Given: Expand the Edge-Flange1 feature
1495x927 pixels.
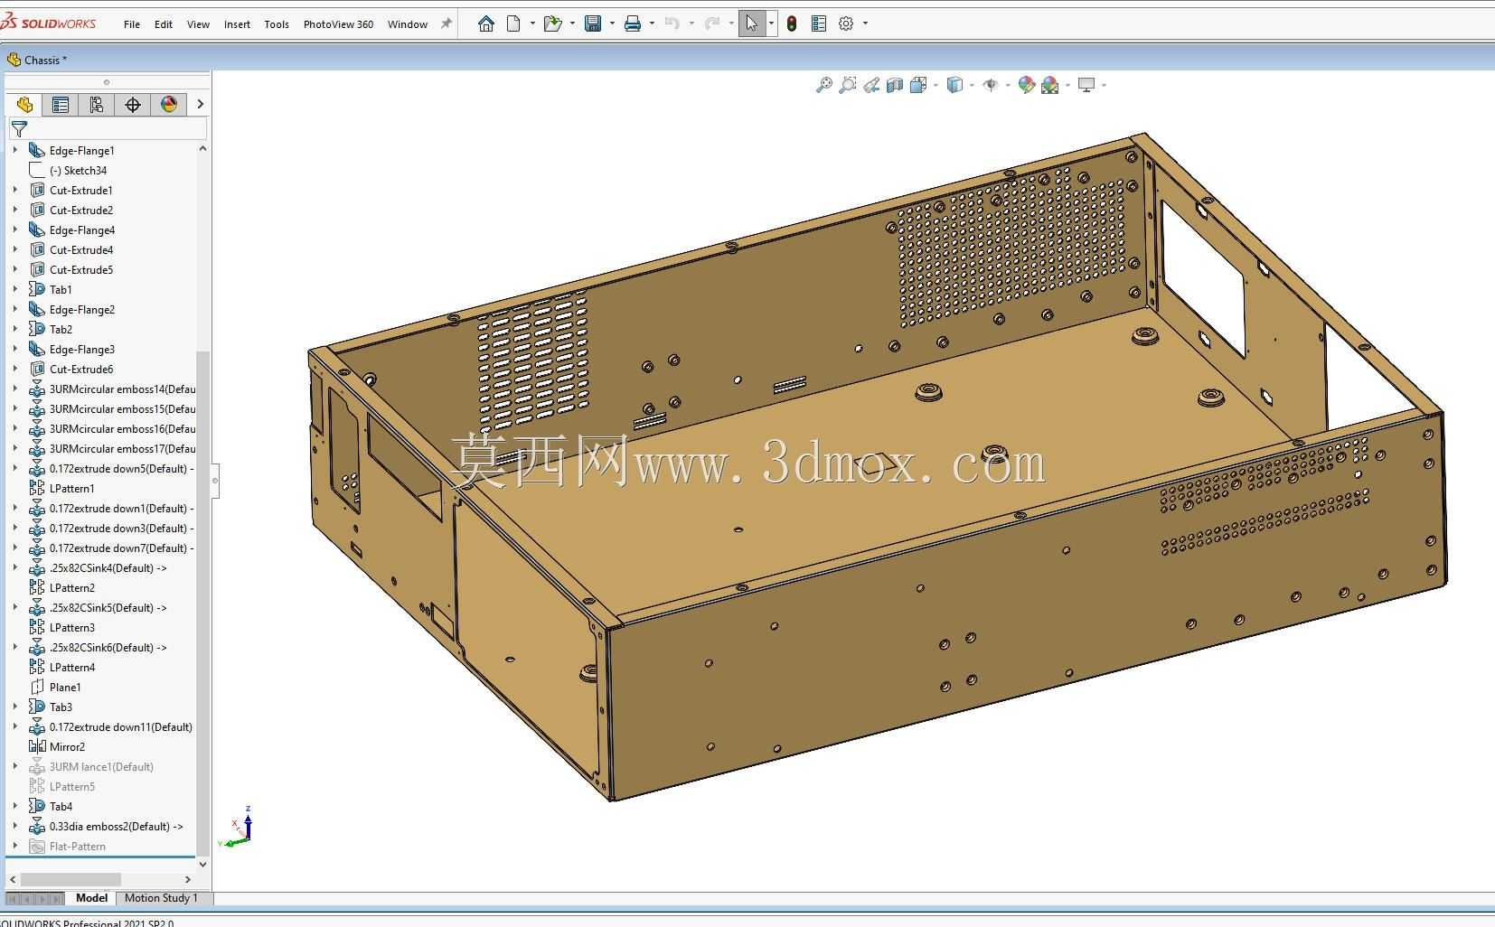Looking at the screenshot, I should pos(14,150).
